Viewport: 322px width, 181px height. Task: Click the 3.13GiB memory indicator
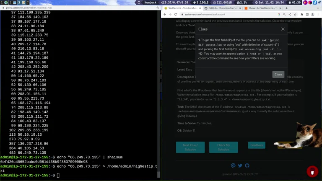[x=201, y=3]
